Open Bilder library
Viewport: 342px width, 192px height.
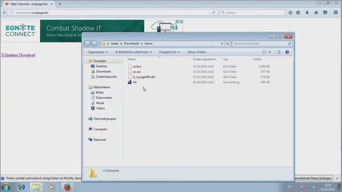(100, 92)
